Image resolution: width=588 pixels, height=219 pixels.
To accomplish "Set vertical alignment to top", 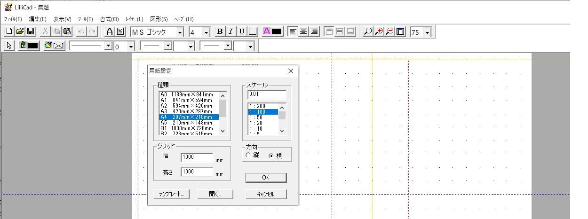I will 329,31.
